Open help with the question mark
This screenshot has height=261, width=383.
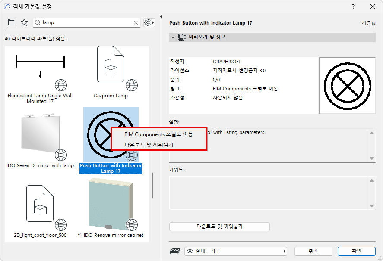point(353,6)
